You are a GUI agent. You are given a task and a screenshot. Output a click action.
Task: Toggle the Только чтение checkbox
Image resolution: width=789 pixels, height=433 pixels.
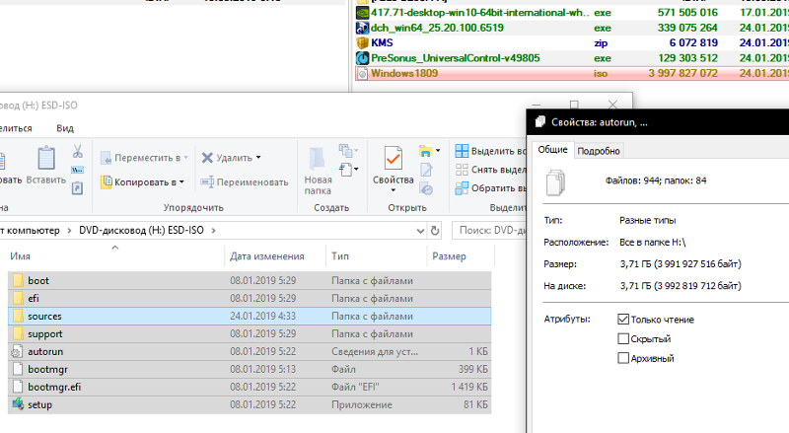623,320
